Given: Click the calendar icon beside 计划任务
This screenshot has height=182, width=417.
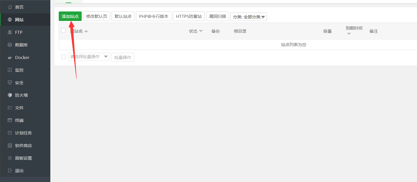Looking at the screenshot, I should pyautogui.click(x=10, y=133).
